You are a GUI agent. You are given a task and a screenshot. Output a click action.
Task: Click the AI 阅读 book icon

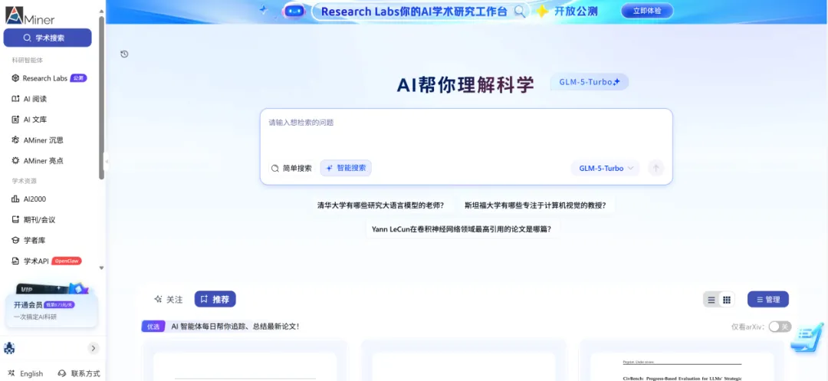[15, 99]
